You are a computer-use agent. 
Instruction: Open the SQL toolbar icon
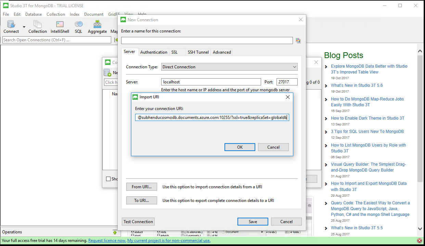click(79, 27)
